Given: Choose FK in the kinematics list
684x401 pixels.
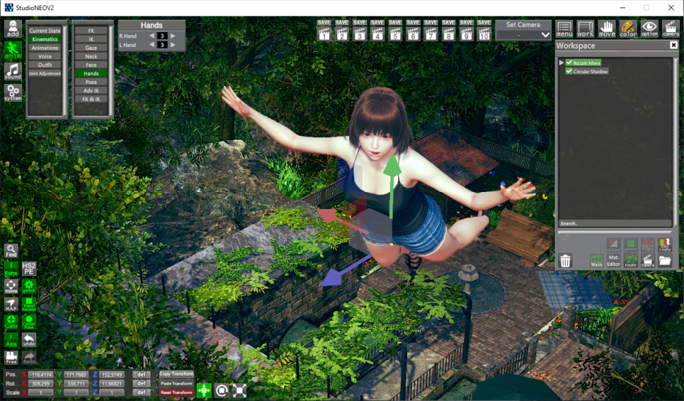Looking at the screenshot, I should pos(91,31).
